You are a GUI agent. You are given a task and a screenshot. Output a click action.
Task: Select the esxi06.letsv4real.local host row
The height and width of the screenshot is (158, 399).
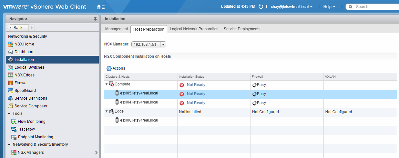coord(139,120)
